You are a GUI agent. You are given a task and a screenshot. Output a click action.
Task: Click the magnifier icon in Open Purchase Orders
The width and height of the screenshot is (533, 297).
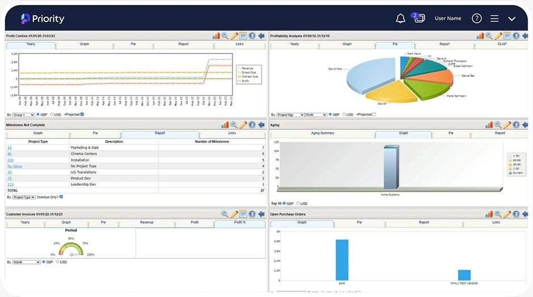(498, 214)
